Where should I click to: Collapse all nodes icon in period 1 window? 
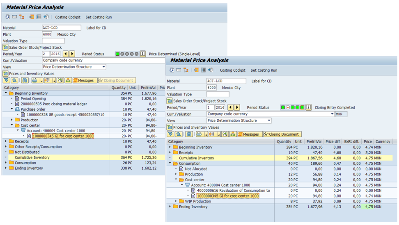[179, 134]
